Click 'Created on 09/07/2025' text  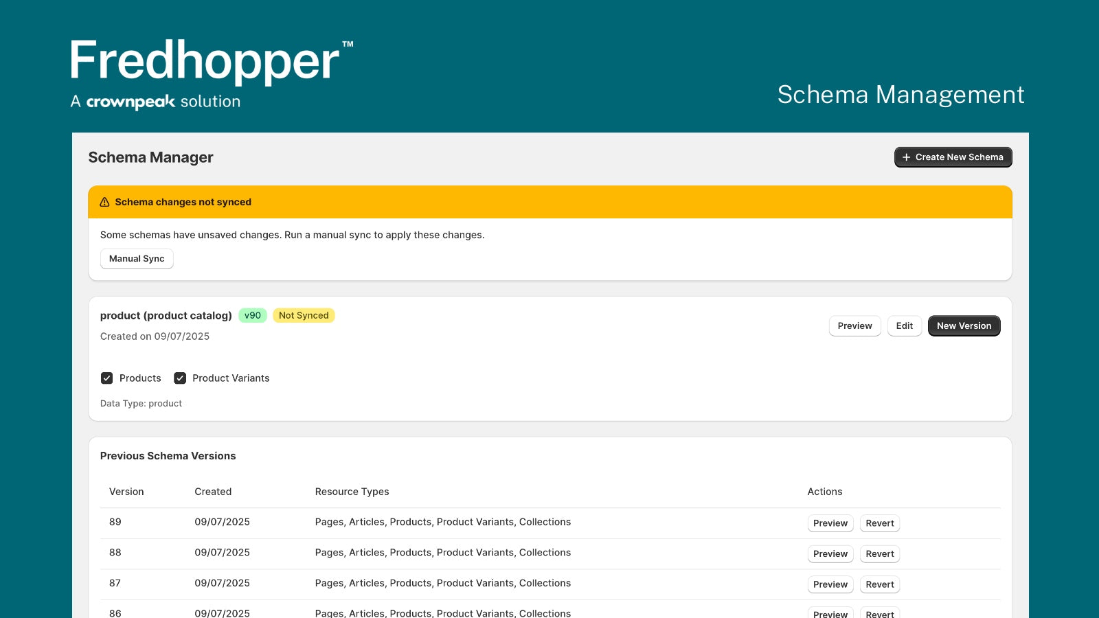(155, 336)
